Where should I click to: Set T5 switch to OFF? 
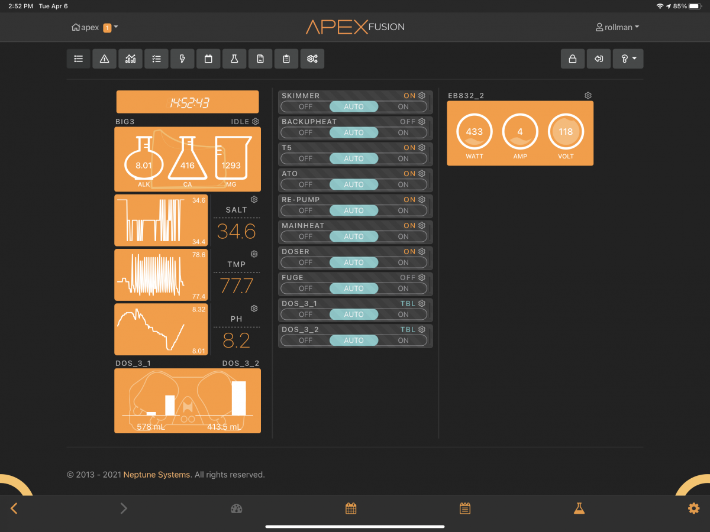(x=305, y=159)
